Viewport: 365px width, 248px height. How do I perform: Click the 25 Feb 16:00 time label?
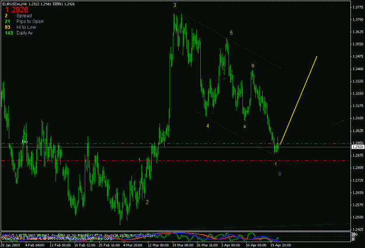pos(109,245)
